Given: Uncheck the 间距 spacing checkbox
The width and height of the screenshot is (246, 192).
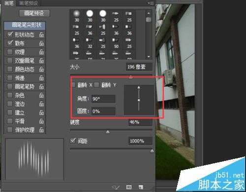Looking at the screenshot, I should pyautogui.click(x=73, y=141).
